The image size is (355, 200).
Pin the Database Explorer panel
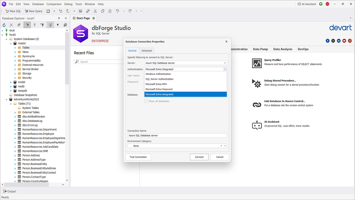coord(59,18)
